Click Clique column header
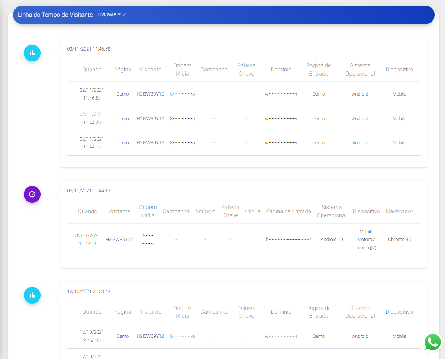This screenshot has height=359, width=445. 252,211
